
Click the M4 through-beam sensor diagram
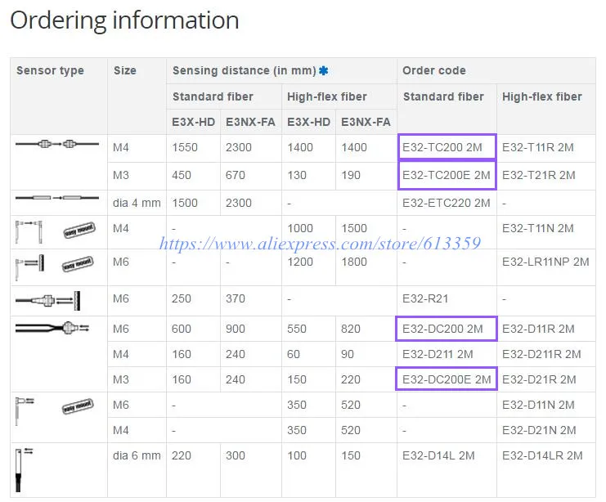point(57,144)
